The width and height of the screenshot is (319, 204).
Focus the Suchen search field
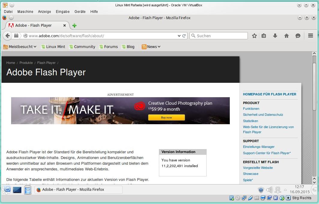pos(219,36)
